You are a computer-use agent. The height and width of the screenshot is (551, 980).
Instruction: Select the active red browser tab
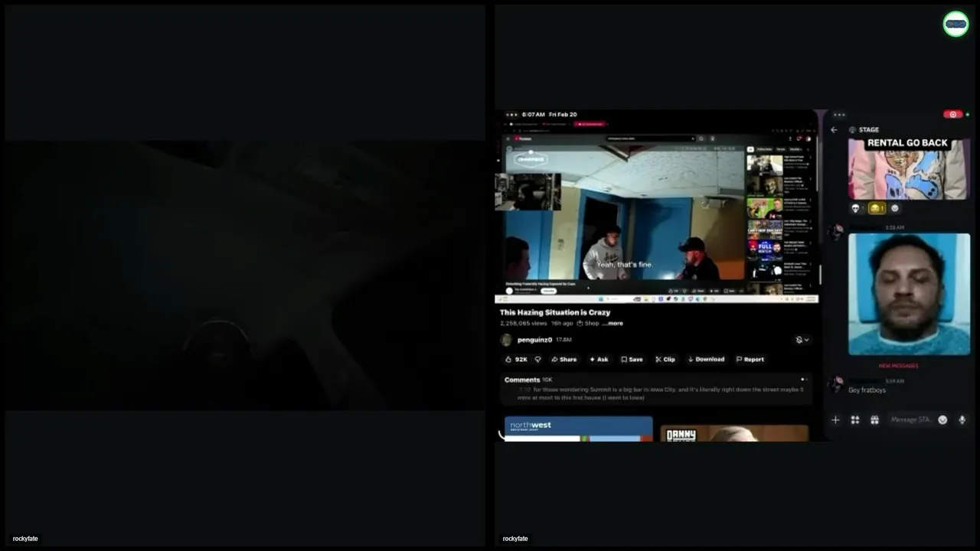point(591,123)
